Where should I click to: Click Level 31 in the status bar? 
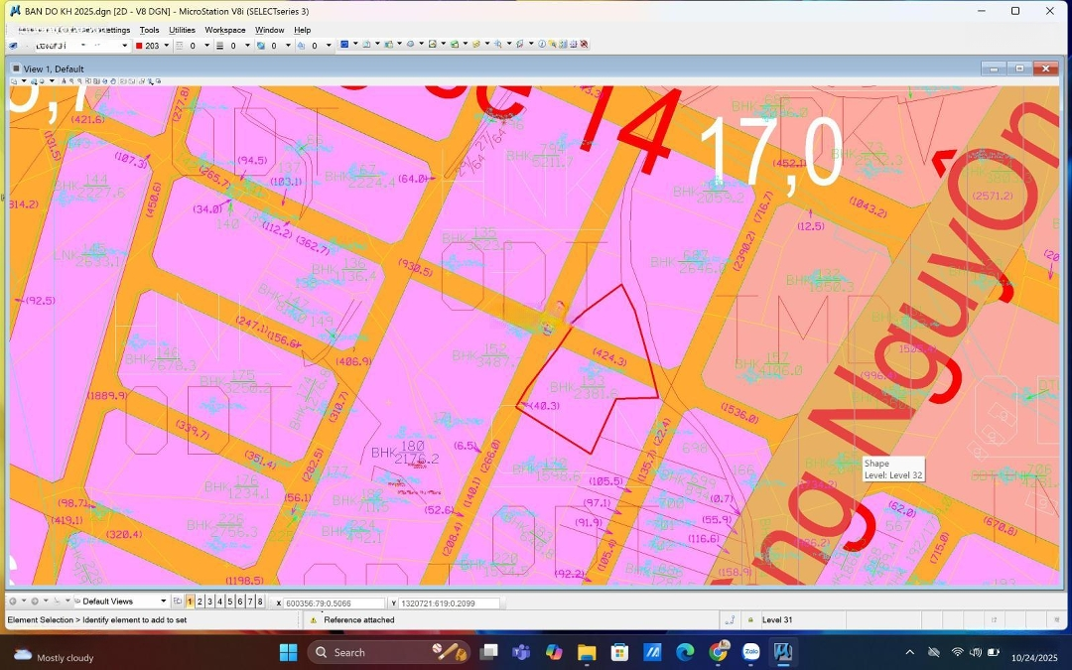point(777,620)
